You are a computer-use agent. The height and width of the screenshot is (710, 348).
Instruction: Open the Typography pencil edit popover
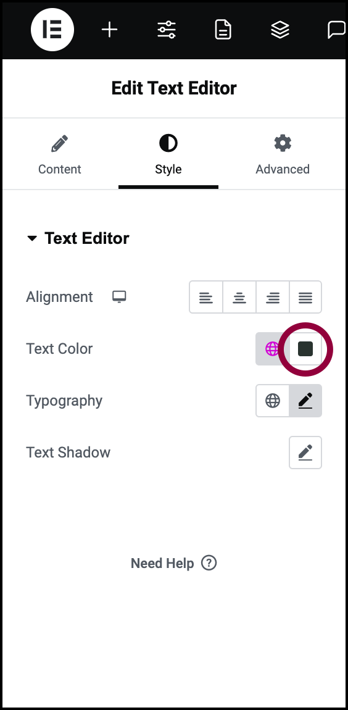[x=305, y=401]
